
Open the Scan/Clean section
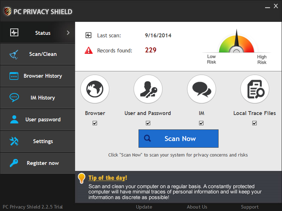37,54
